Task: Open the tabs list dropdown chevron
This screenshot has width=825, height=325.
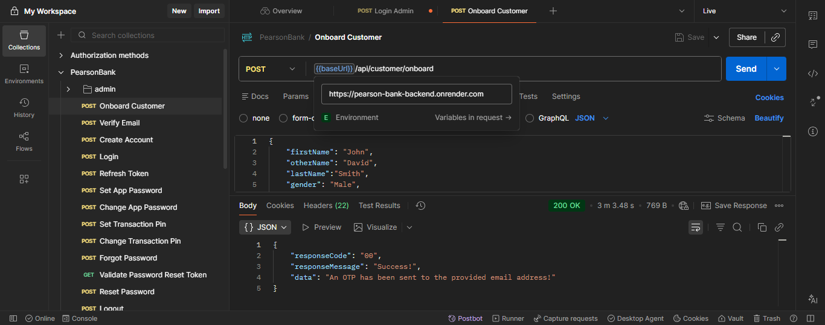Action: coord(682,11)
